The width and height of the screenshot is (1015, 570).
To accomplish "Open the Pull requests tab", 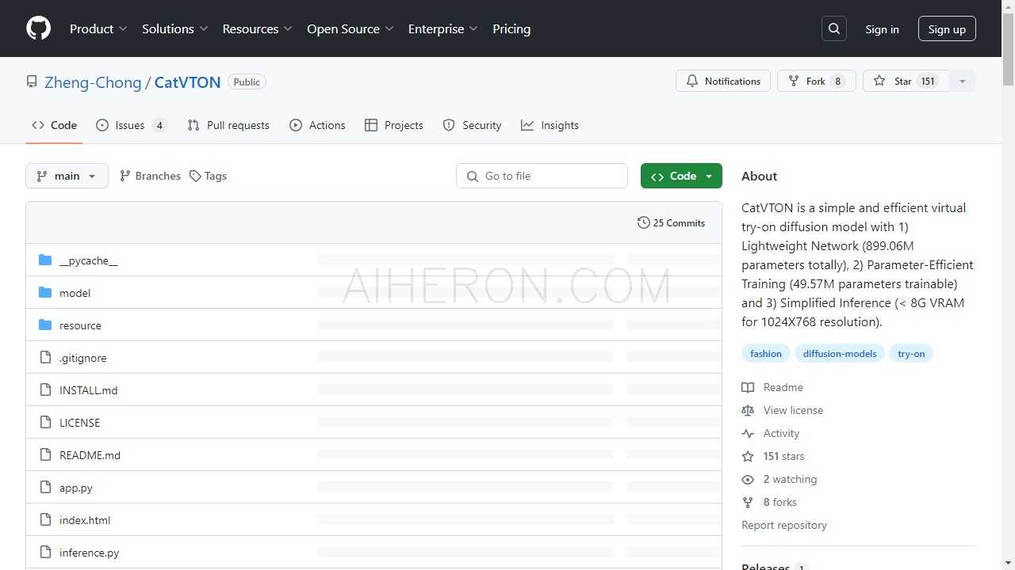I will (x=228, y=125).
